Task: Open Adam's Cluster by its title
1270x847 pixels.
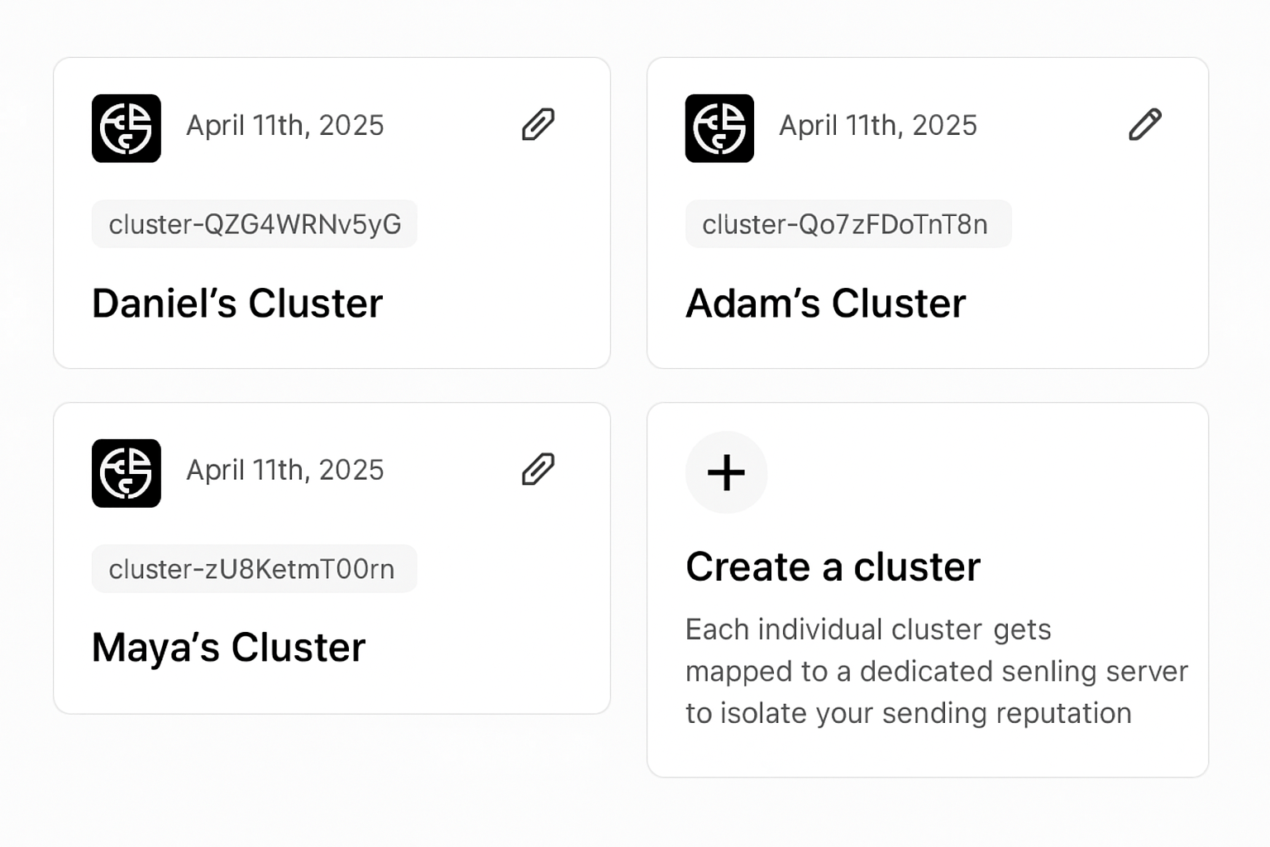Action: pyautogui.click(x=826, y=304)
